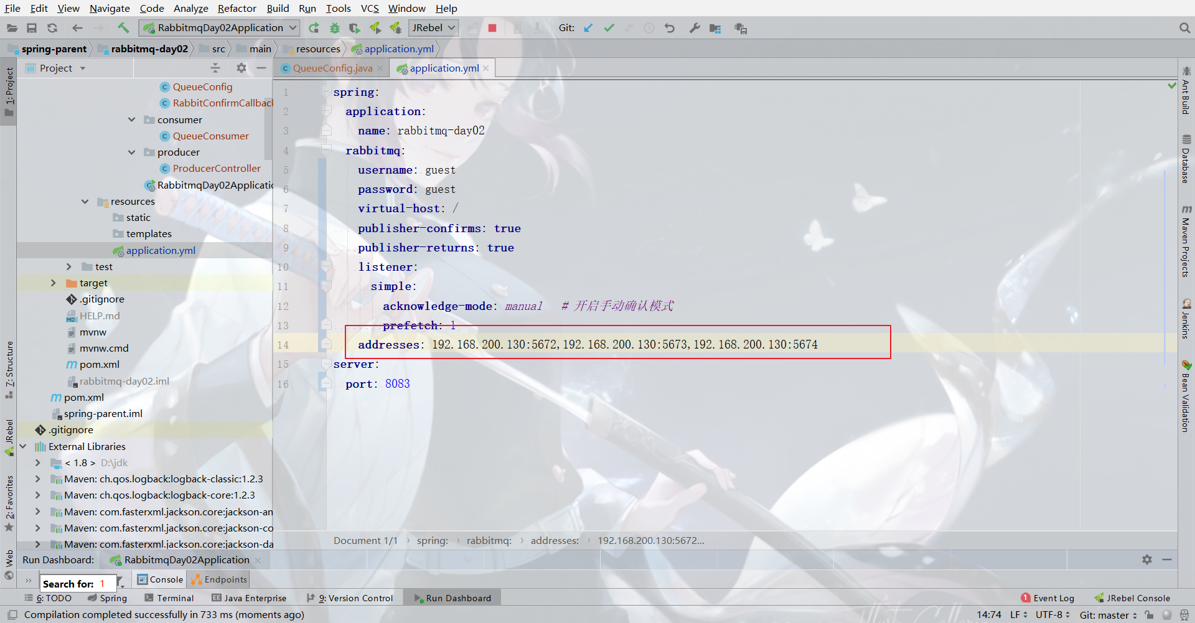Expand the target folder
1195x623 pixels.
coord(54,283)
